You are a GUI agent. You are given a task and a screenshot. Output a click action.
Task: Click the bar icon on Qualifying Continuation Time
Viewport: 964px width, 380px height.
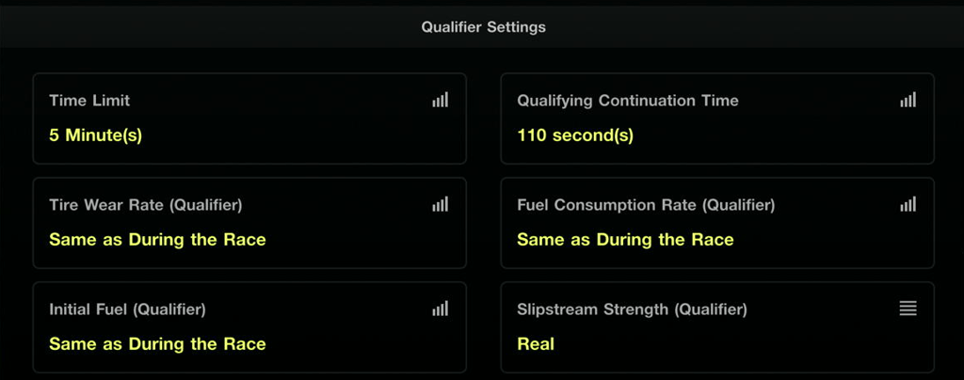(908, 100)
